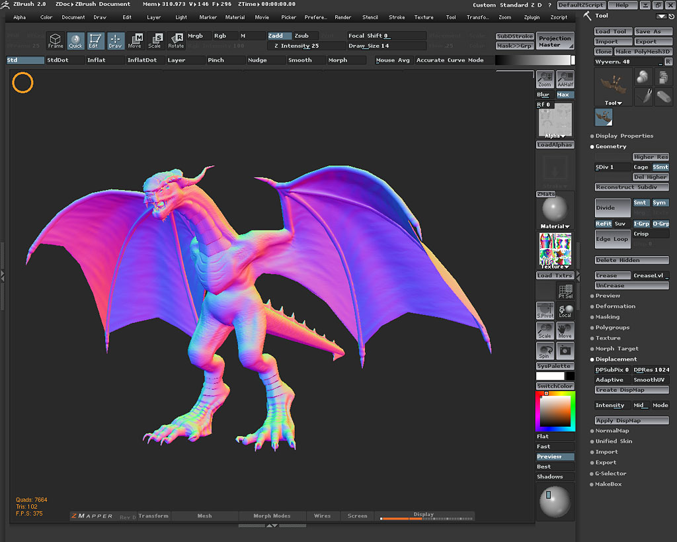Screen dimensions: 677x542
Task: Click the ZBrush logo icon
Action: [5, 5]
